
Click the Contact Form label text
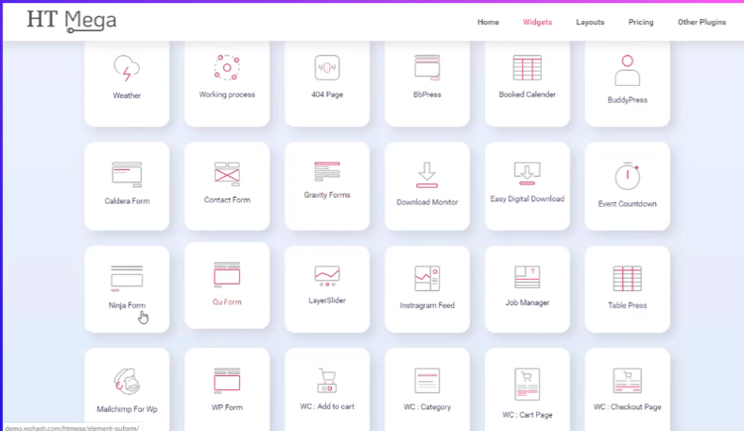[x=227, y=199]
